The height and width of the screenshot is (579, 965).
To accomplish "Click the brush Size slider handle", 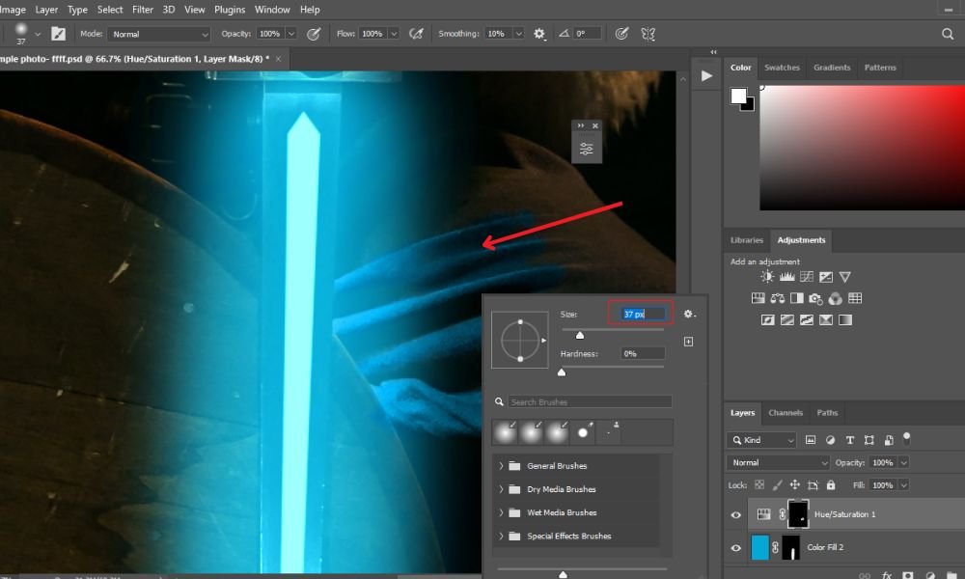I will [x=580, y=336].
